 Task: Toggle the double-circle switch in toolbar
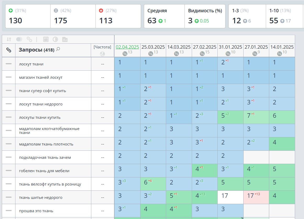pyautogui.click(x=19, y=39)
